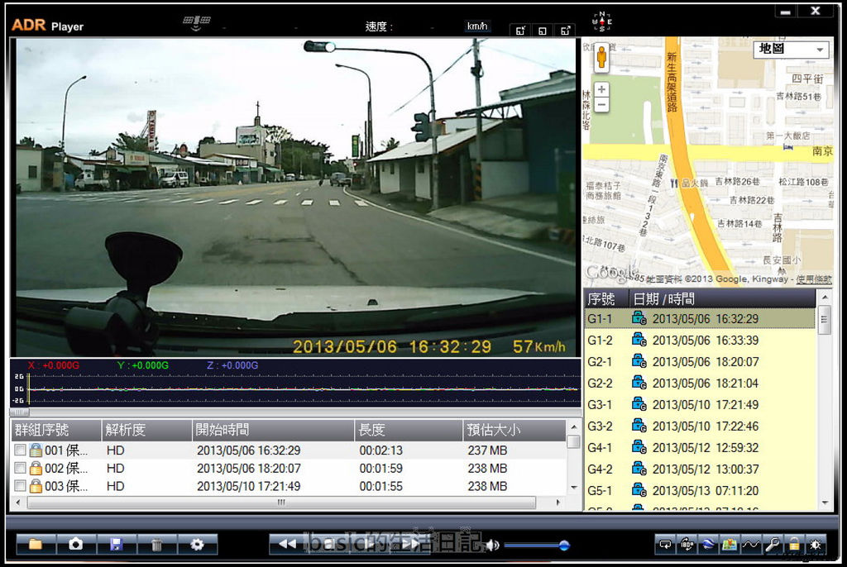Save the video with the floppy disk icon
The width and height of the screenshot is (847, 567).
tap(117, 544)
